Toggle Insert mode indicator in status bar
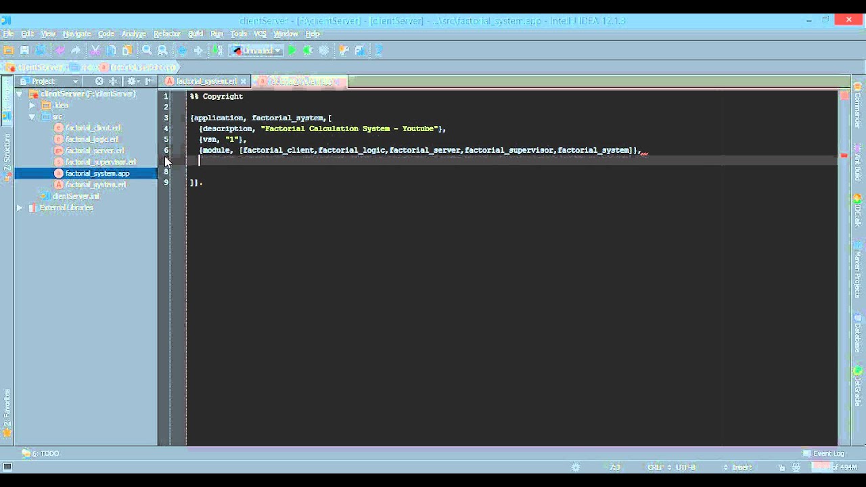This screenshot has height=487, width=866. tap(742, 467)
